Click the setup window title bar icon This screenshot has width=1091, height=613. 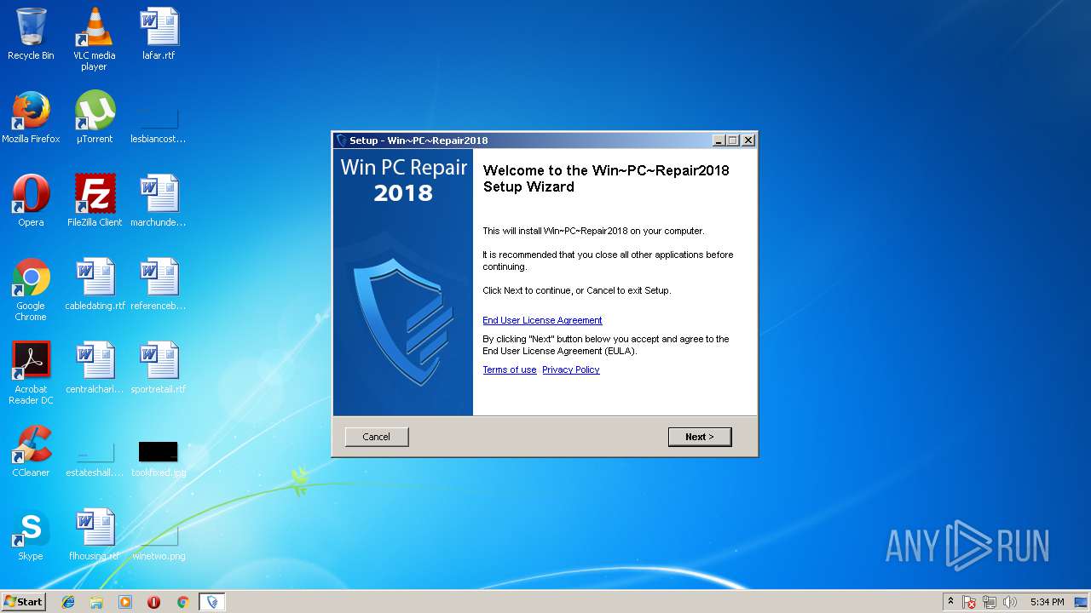342,140
